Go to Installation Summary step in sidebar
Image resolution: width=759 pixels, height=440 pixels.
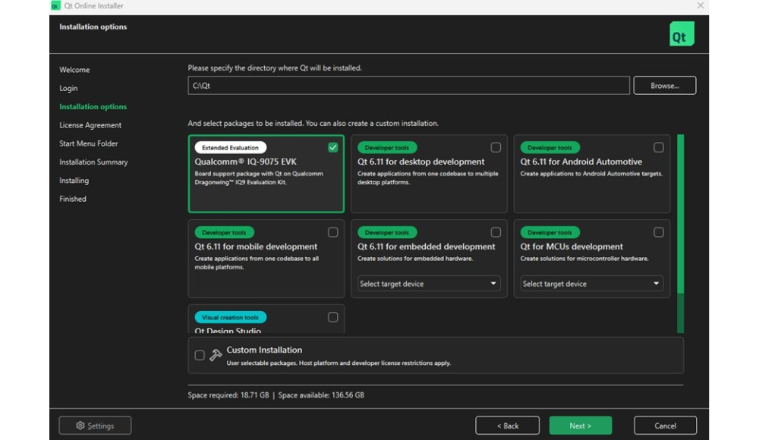pyautogui.click(x=93, y=162)
